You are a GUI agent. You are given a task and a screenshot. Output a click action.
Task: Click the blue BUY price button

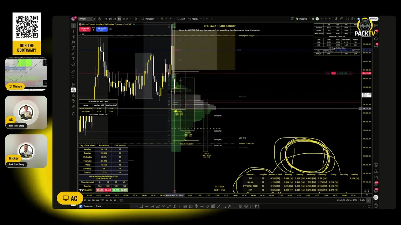(102, 29)
